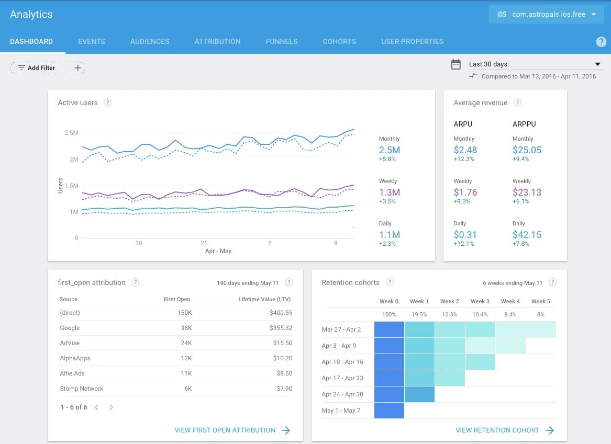
Task: Click help icon next to first_open attribution
Action: tap(135, 282)
